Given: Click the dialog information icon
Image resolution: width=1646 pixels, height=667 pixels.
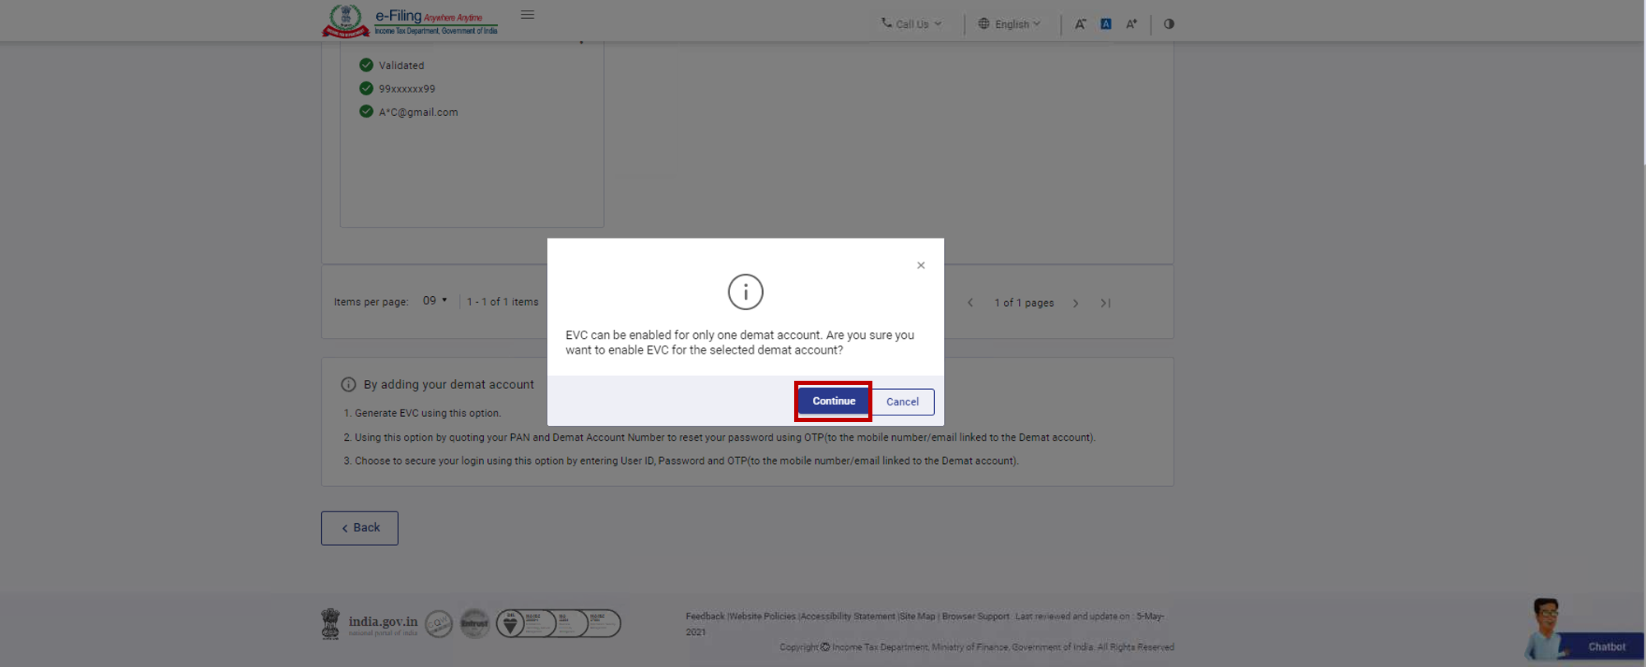Looking at the screenshot, I should (x=746, y=292).
